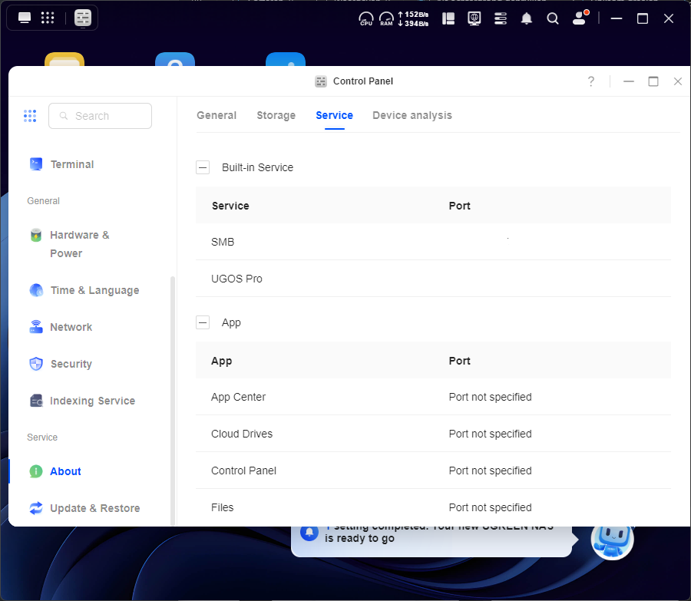
Task: Collapse the Built-in Service section
Action: pyautogui.click(x=203, y=167)
